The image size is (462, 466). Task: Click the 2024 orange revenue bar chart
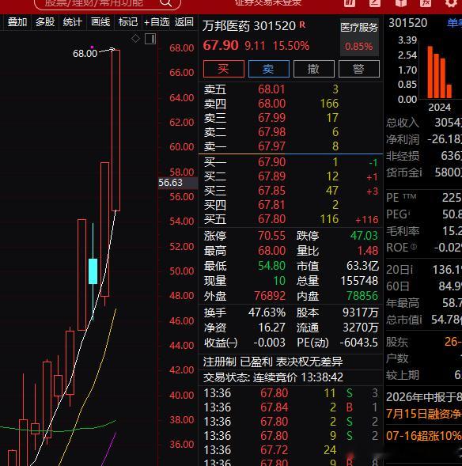click(440, 72)
